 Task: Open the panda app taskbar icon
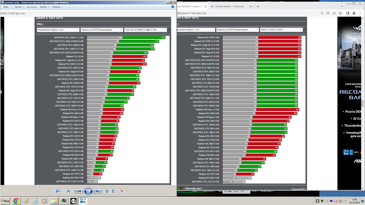pyautogui.click(x=73, y=201)
